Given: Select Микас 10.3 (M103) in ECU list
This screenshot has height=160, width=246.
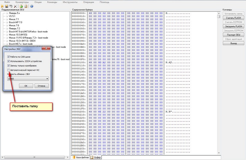Looking at the screenshot, I should tap(18, 35).
